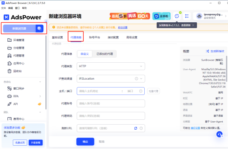The height and width of the screenshot is (149, 228).
Task: Click the blue OK (确定) button
Action: [x=85, y=142]
